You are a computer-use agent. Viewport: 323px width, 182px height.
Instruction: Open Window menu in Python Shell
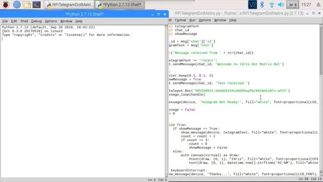click(66, 21)
